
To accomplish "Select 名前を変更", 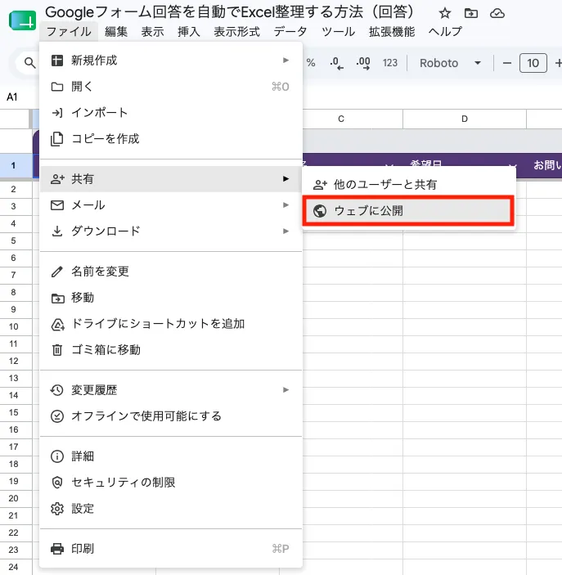I will 171,272.
